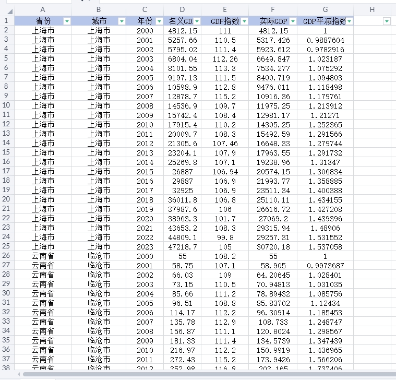
Task: Open the 名义GDP column filter dropdown
Action: [197, 21]
